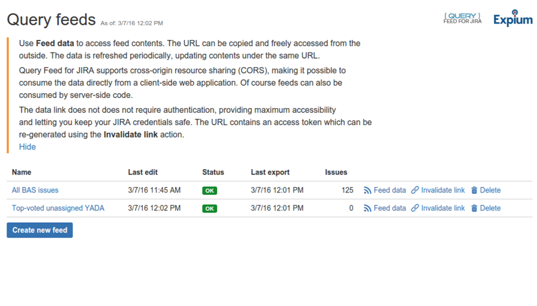Click the Expium logo
This screenshot has width=537, height=306.
(512, 18)
